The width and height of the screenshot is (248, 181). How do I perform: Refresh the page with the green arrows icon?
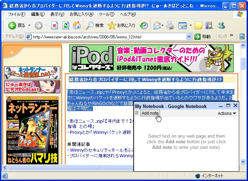click(x=66, y=26)
